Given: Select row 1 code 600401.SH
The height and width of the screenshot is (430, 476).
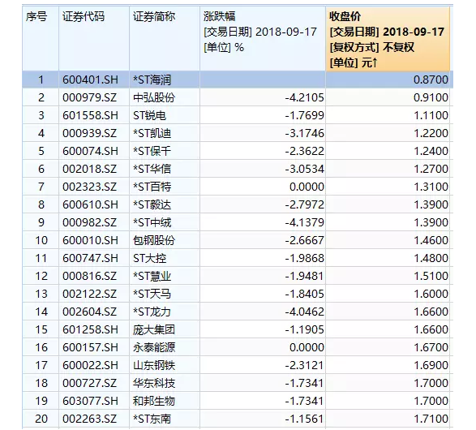Looking at the screenshot, I should point(94,80).
